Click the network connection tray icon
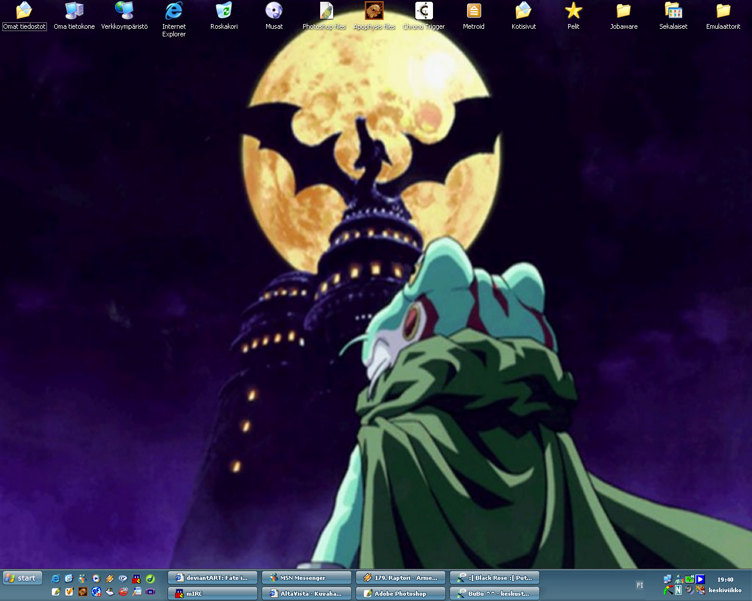The height and width of the screenshot is (601, 752). click(x=667, y=579)
